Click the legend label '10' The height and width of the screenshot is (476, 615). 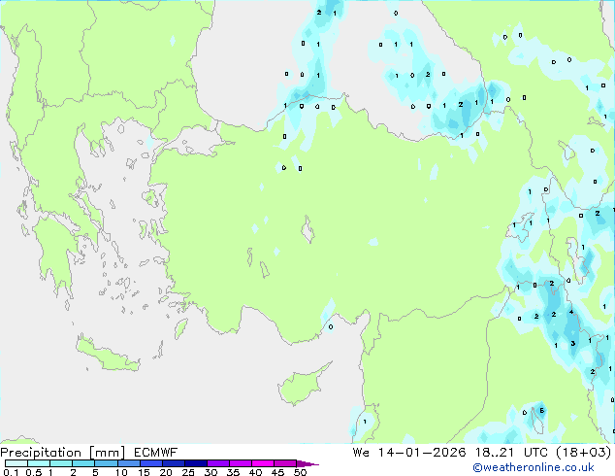click(x=121, y=472)
